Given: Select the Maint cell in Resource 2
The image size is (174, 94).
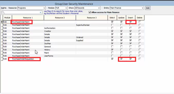Looking at the screenshot, I should pos(60,53).
